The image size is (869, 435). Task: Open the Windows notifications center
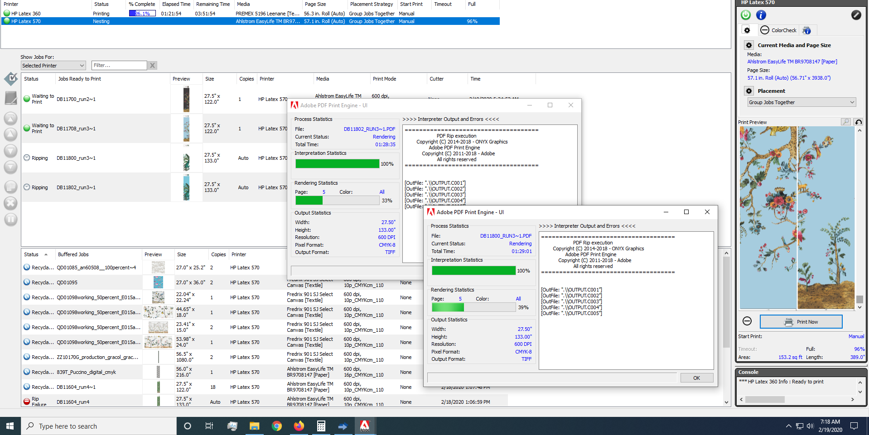click(x=854, y=426)
